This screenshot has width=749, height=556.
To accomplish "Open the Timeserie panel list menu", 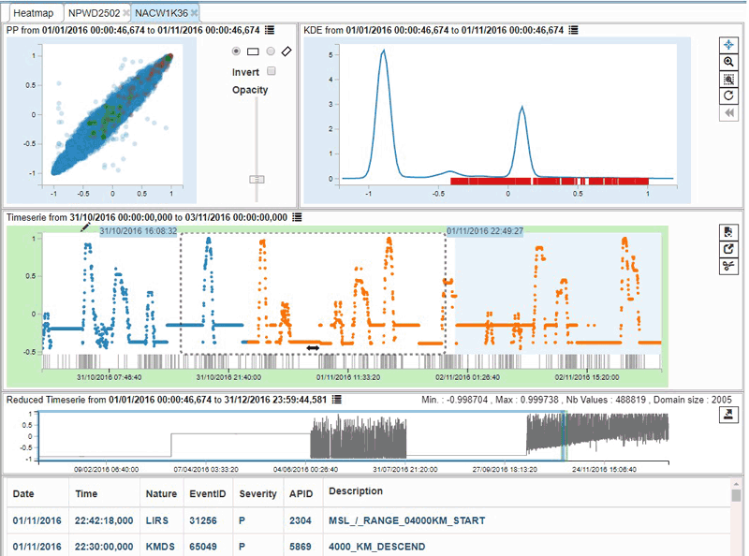I will (x=297, y=217).
